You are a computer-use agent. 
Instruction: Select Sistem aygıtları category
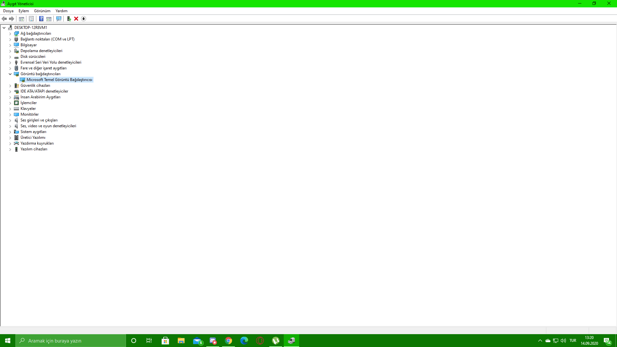(x=33, y=132)
